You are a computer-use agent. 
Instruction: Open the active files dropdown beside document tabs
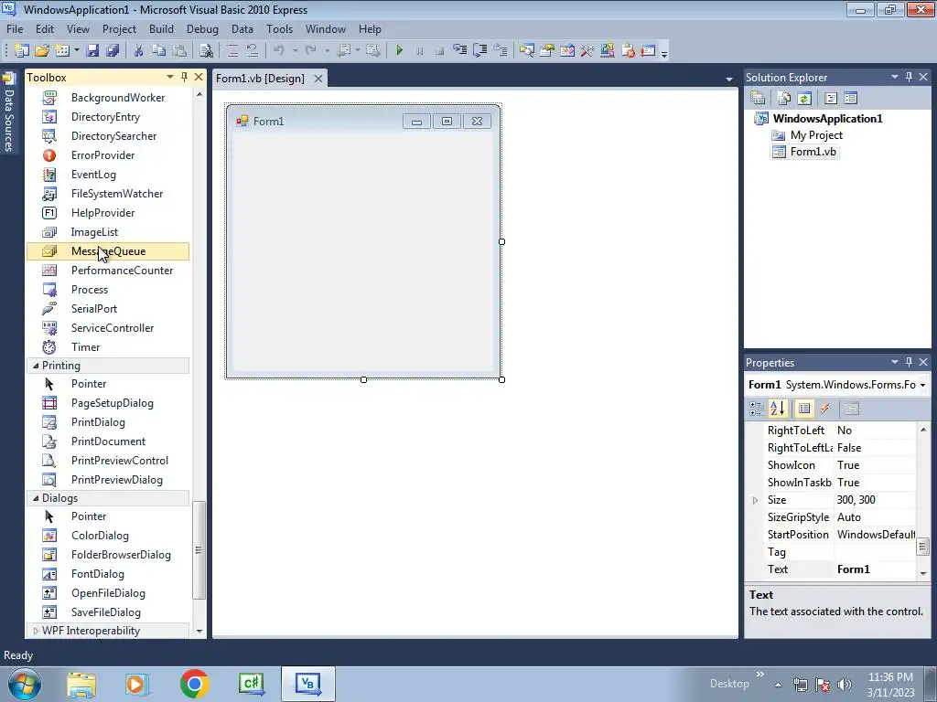click(729, 79)
